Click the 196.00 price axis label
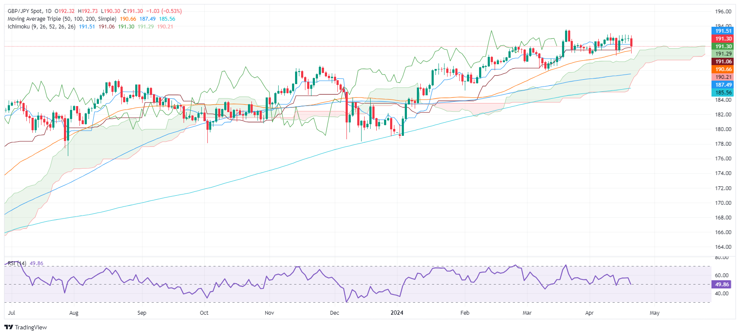The height and width of the screenshot is (335, 740). pyautogui.click(x=723, y=12)
